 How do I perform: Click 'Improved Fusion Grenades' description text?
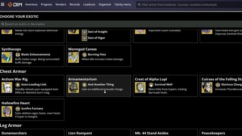(x=165, y=31)
